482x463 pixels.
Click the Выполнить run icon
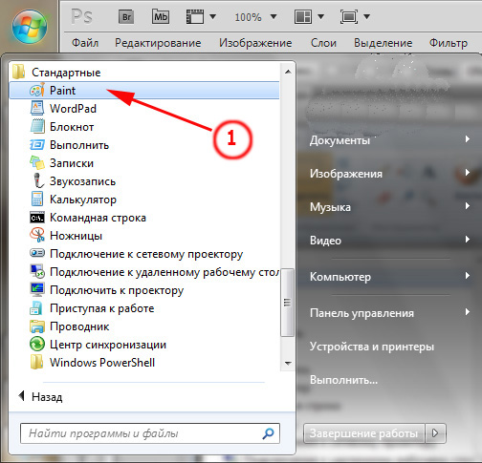[x=37, y=145]
